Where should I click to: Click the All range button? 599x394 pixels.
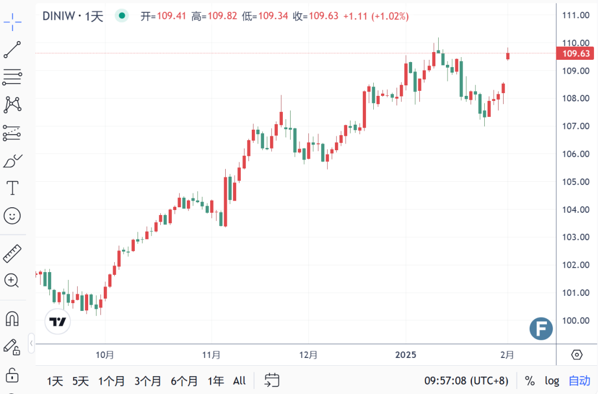(x=239, y=381)
